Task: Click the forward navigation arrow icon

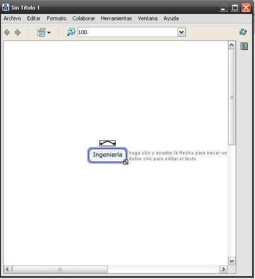Action: pos(18,33)
